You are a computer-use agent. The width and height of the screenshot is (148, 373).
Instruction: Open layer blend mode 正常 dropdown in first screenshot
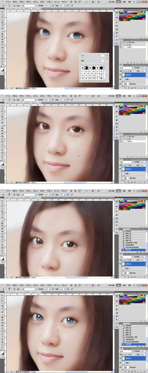coord(126,68)
